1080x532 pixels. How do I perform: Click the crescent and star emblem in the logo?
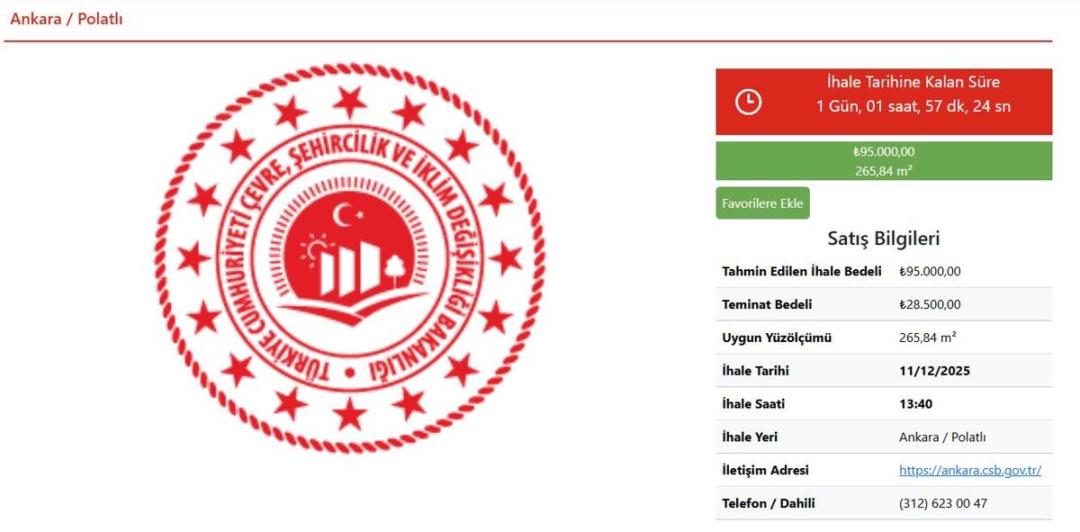click(x=348, y=216)
